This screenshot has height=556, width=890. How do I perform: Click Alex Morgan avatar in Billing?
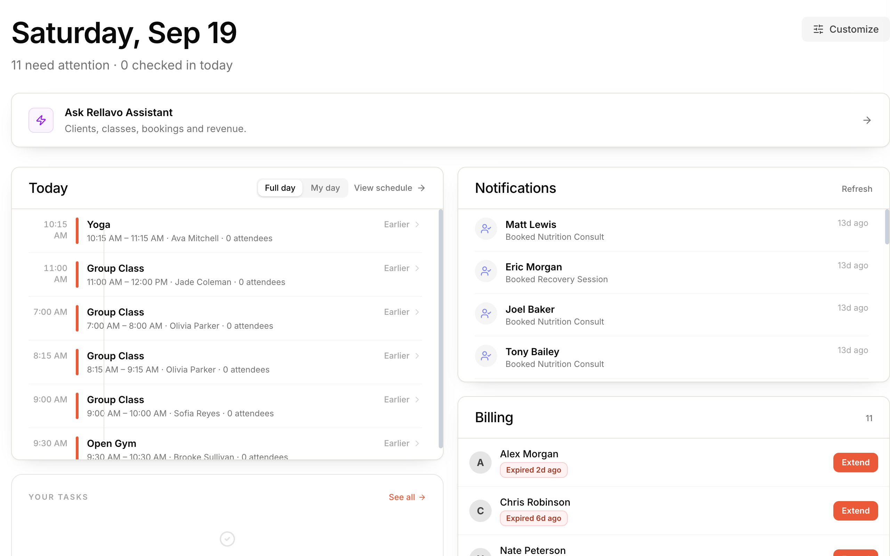tap(480, 462)
